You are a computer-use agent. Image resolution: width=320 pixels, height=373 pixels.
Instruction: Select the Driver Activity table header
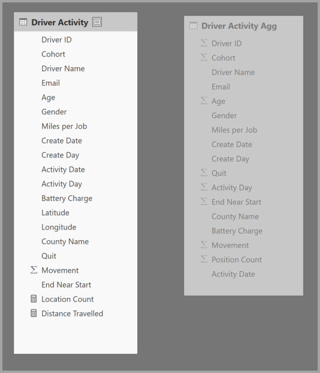coord(76,22)
